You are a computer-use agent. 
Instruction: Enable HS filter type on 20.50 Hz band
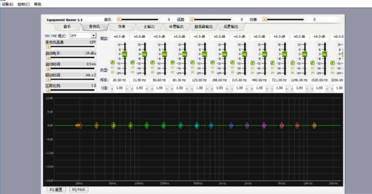(x=113, y=72)
